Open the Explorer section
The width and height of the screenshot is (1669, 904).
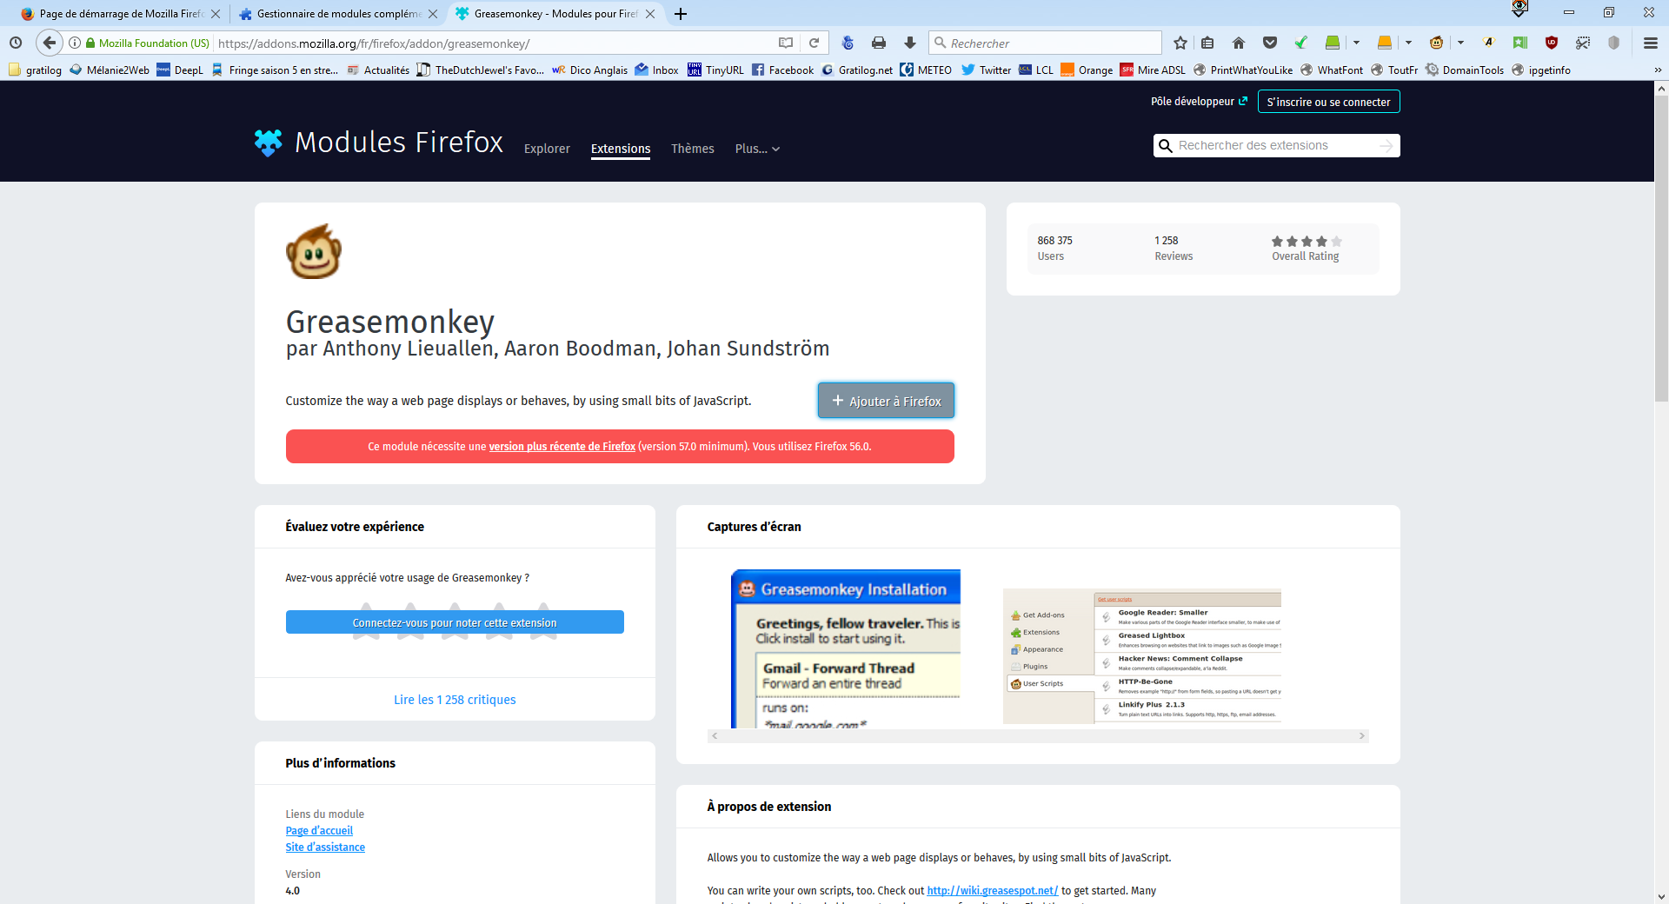[547, 149]
